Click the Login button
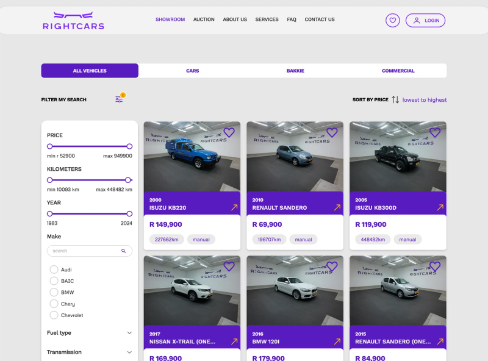This screenshot has width=488, height=361. (x=425, y=21)
